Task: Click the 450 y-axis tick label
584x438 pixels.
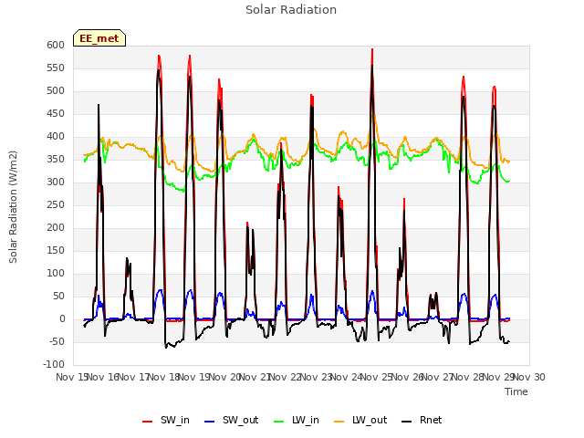Action: (x=56, y=113)
